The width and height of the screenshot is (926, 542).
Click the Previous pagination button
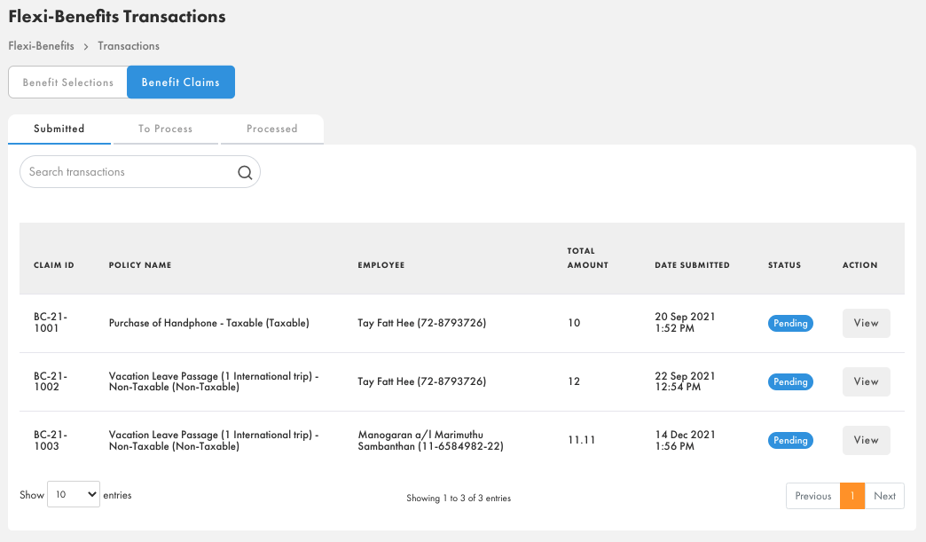[x=812, y=496]
